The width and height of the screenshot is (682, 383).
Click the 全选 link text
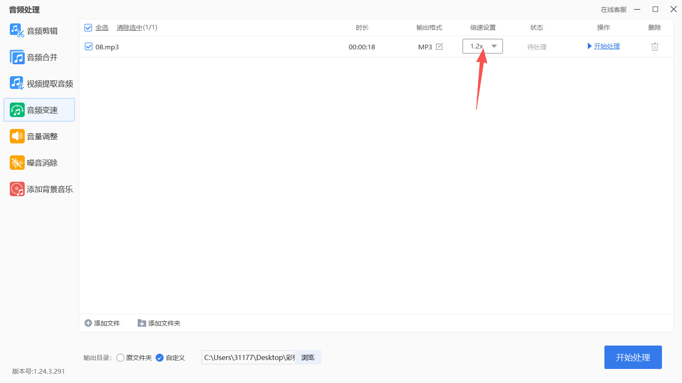click(102, 28)
